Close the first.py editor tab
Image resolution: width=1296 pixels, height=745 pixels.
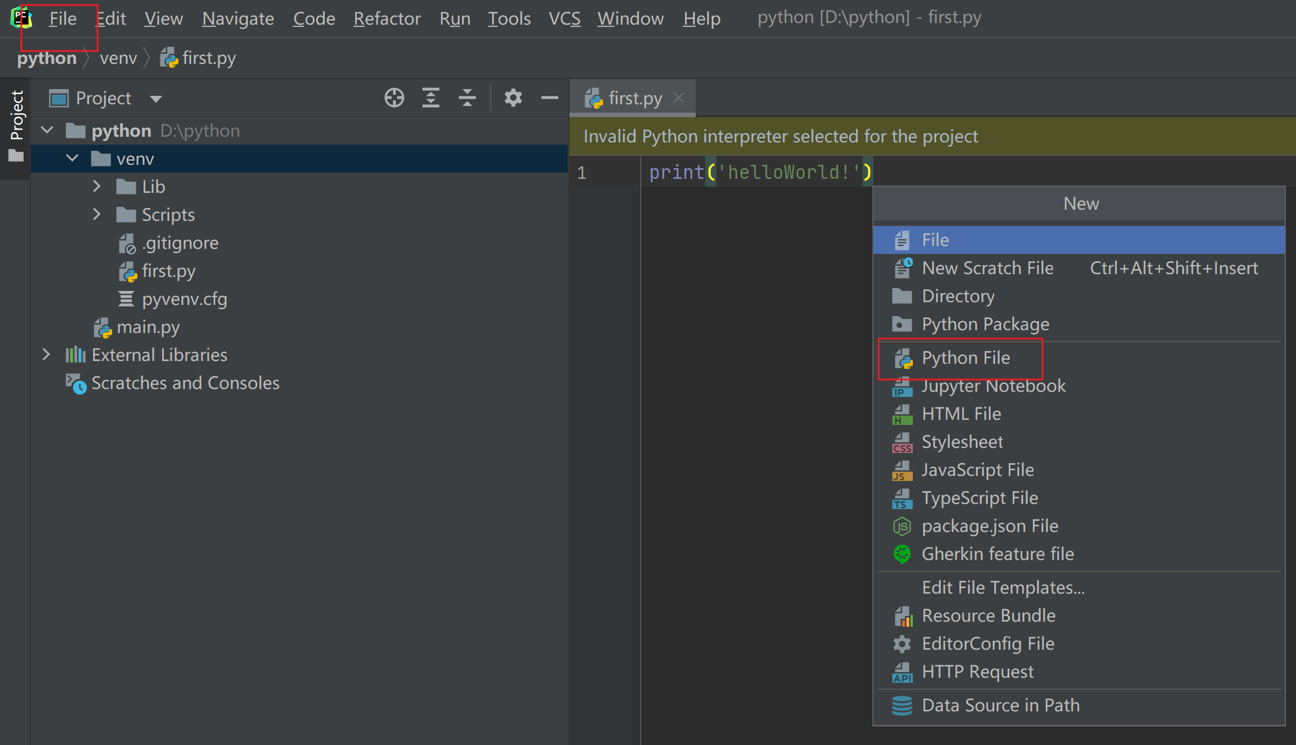tap(679, 98)
